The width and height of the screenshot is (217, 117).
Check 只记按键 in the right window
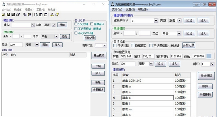(x=115, y=46)
